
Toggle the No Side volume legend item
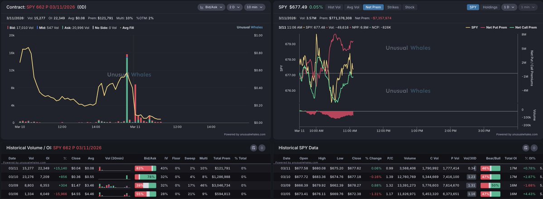click(105, 28)
